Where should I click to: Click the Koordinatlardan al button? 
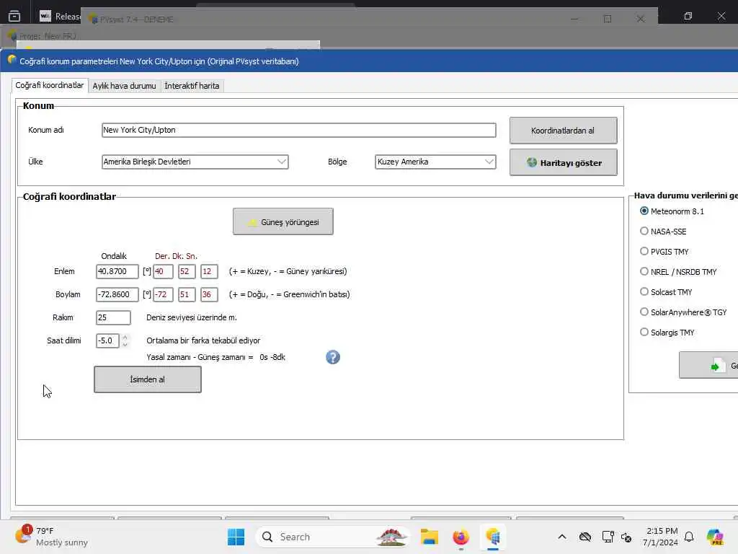pyautogui.click(x=563, y=131)
